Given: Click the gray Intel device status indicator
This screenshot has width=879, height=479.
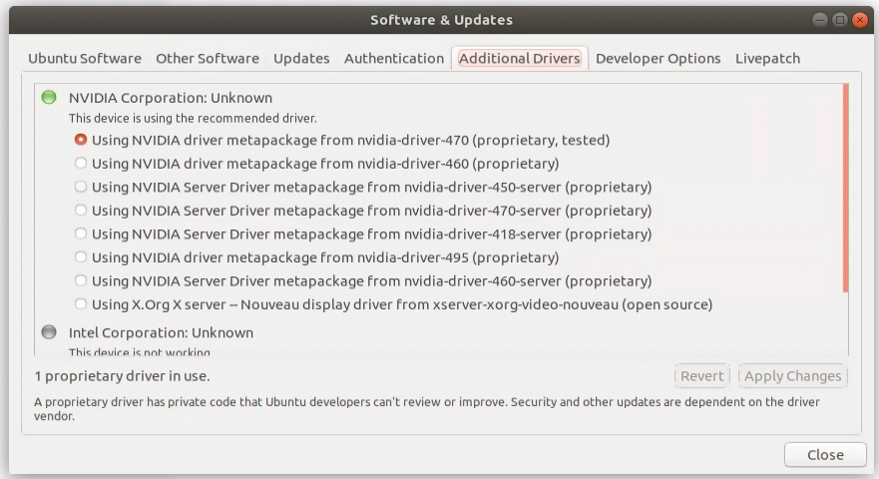Looking at the screenshot, I should click(49, 332).
